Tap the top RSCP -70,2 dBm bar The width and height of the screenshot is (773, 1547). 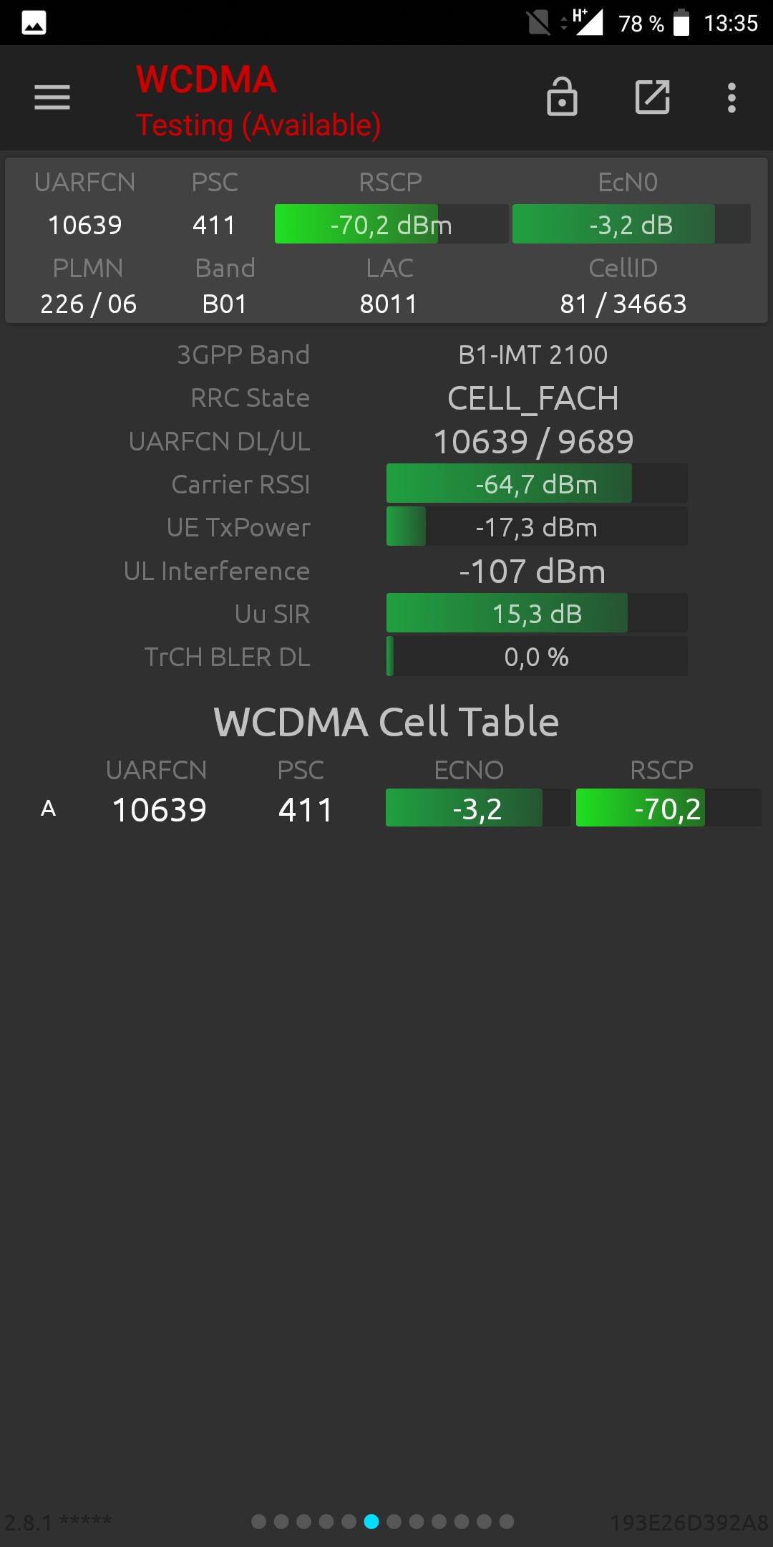(x=391, y=225)
